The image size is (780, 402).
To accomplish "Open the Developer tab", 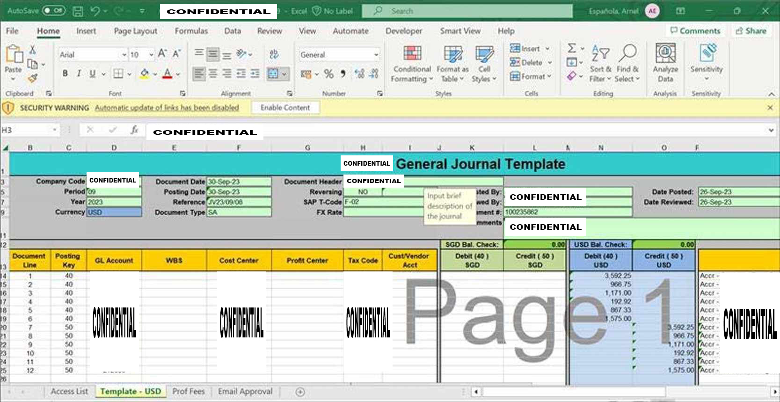I will 404,31.
